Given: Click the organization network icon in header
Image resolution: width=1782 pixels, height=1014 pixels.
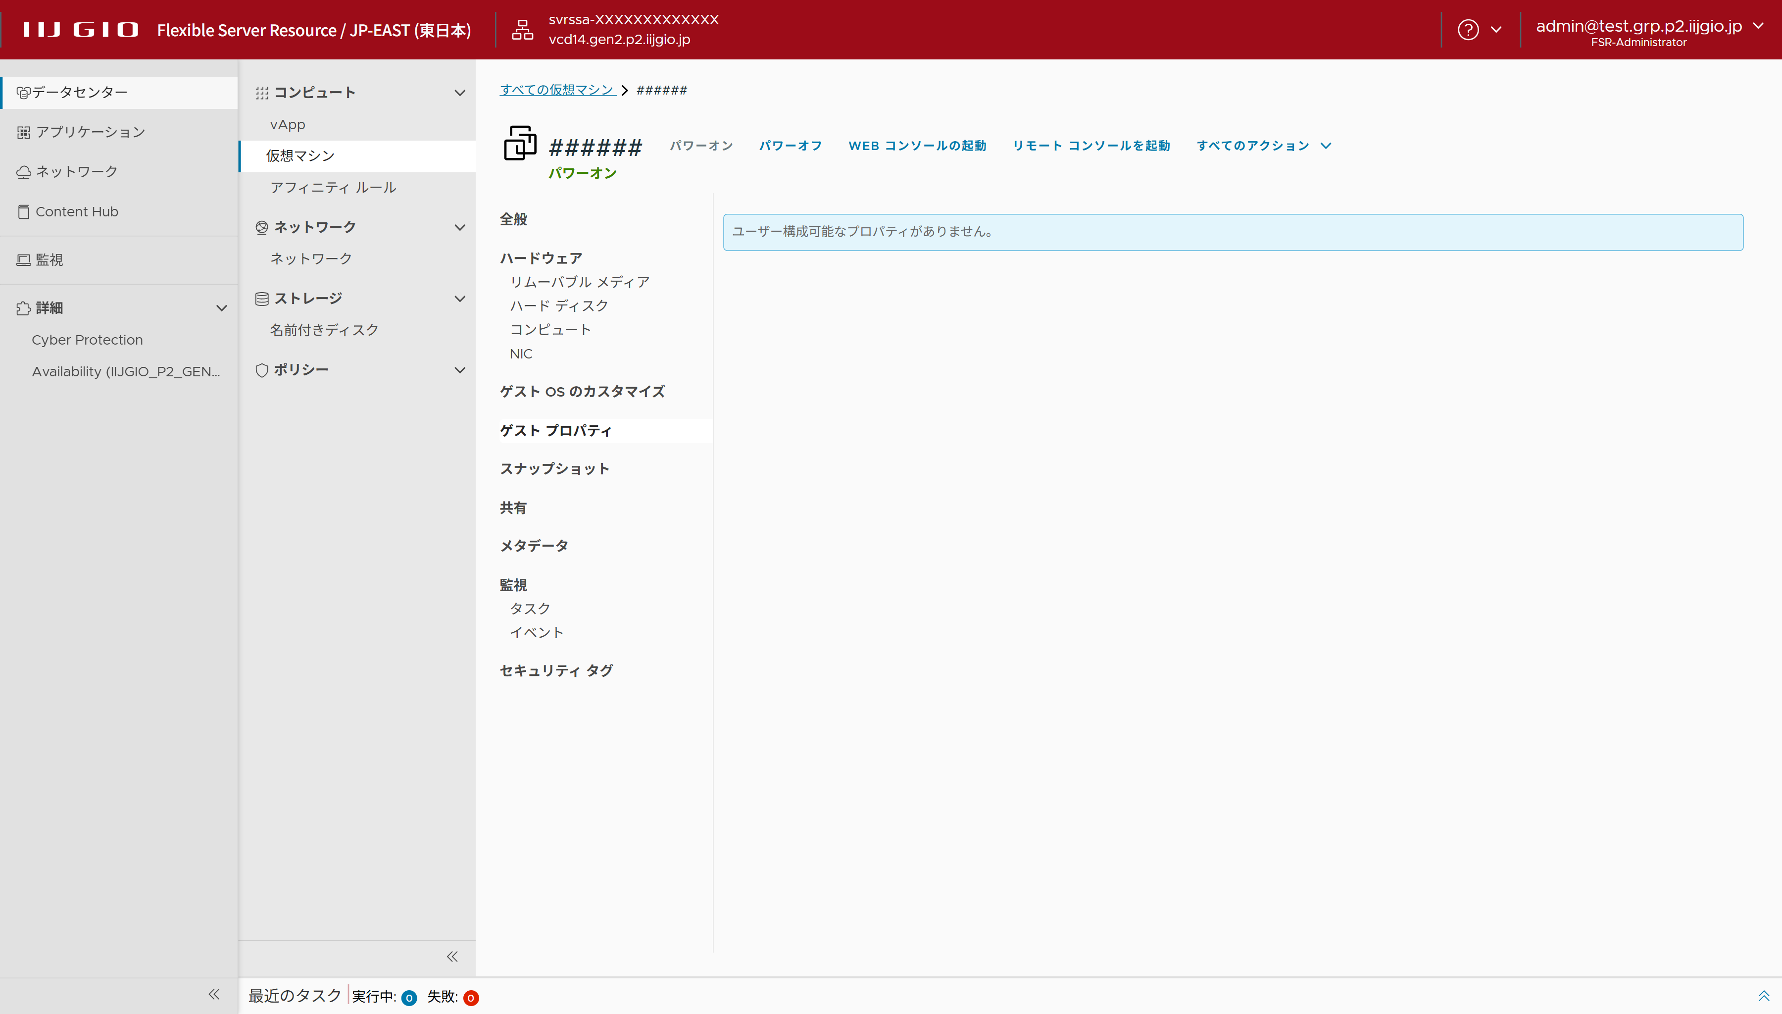Looking at the screenshot, I should pyautogui.click(x=522, y=30).
